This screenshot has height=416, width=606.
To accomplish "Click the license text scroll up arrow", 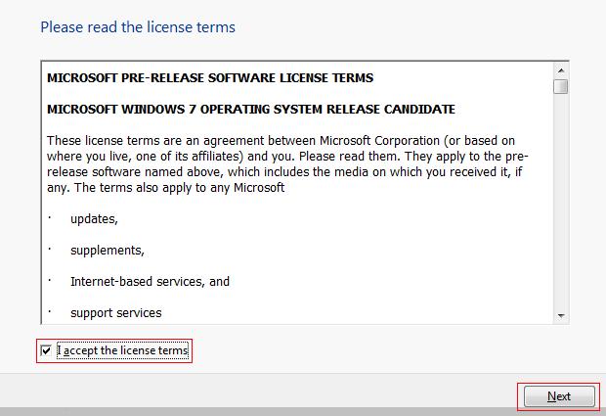I will (561, 70).
